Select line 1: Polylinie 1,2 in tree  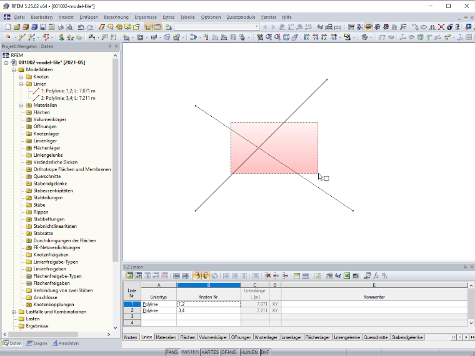pyautogui.click(x=68, y=91)
